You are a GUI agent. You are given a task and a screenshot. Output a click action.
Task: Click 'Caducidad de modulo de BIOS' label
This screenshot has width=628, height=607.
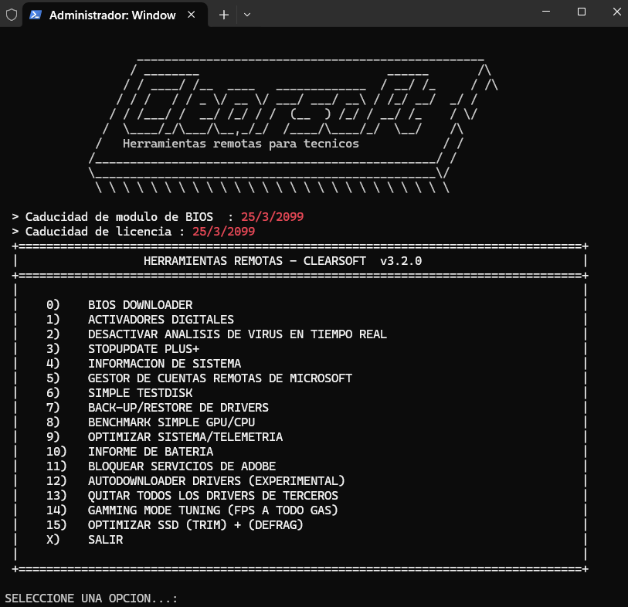pyautogui.click(x=120, y=216)
